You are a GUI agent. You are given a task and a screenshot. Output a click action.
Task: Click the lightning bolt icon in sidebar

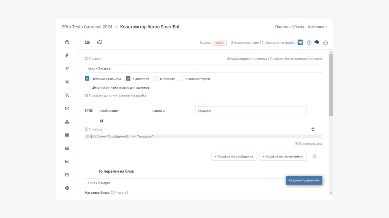67,55
